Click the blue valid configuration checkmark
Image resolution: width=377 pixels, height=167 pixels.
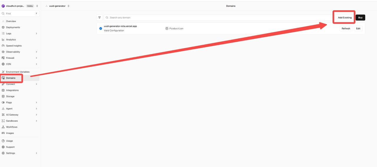101,29
